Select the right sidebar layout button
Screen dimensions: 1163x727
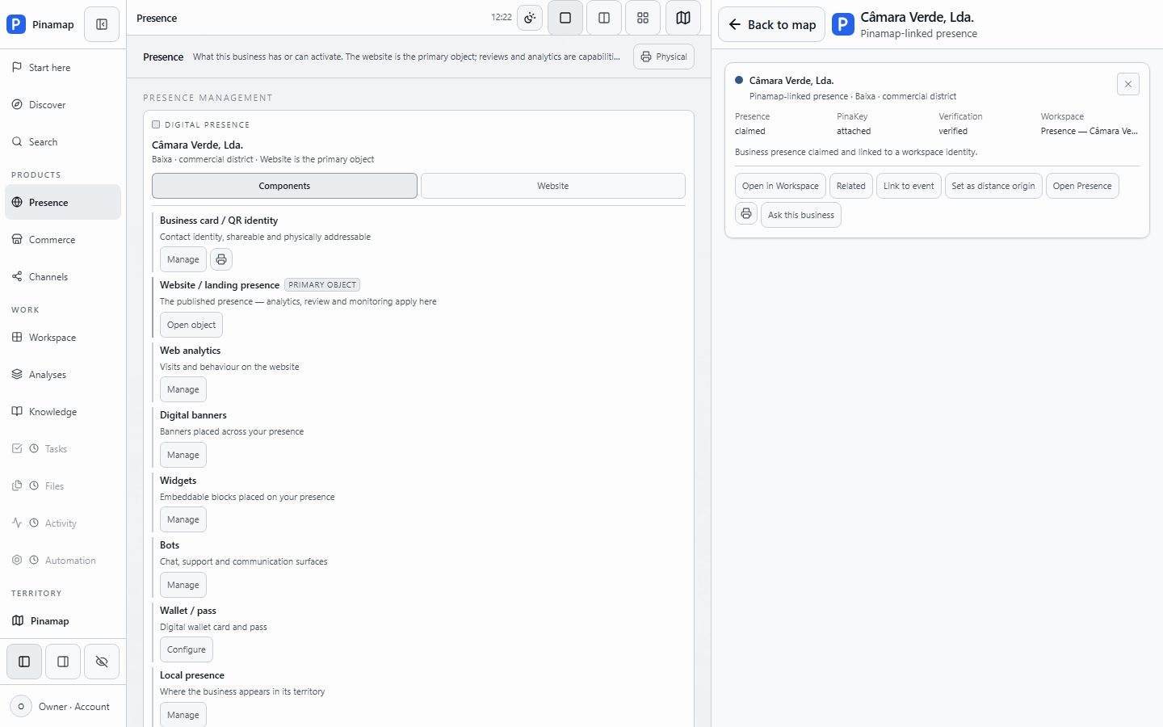[x=63, y=662]
